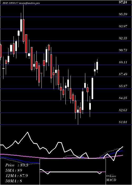Click the 95.59 price axis label

(123, 14)
